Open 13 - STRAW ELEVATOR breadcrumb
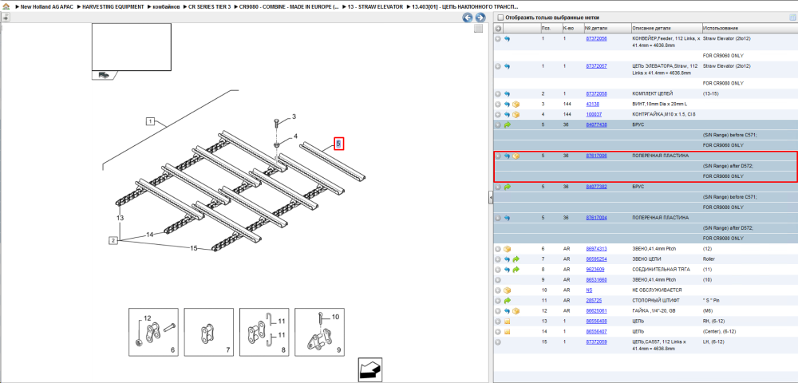This screenshot has width=798, height=383. pos(375,8)
